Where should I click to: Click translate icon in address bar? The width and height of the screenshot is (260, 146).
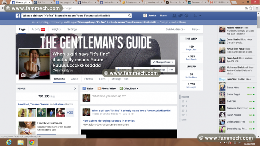pos(246,8)
